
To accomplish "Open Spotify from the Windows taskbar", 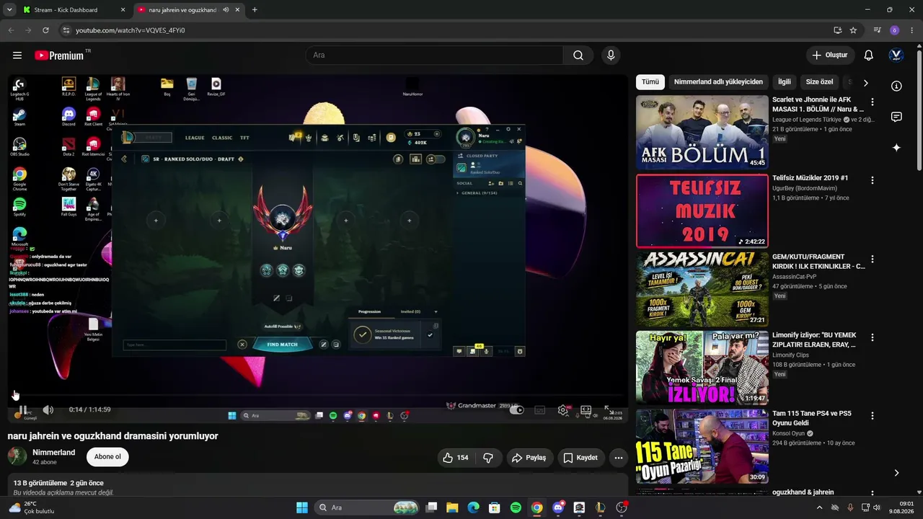I will 516,507.
